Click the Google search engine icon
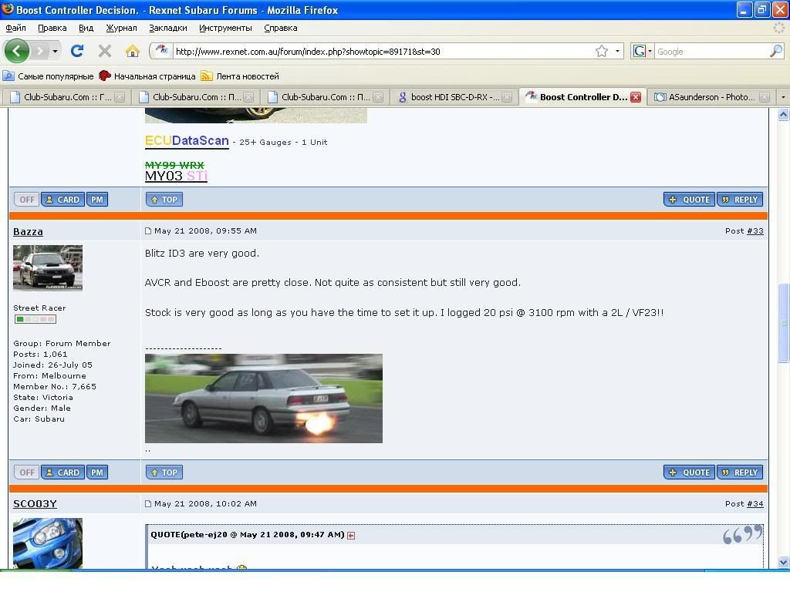 [640, 52]
